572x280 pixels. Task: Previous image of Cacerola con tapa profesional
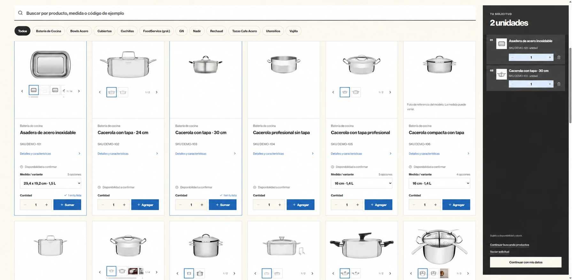click(333, 92)
